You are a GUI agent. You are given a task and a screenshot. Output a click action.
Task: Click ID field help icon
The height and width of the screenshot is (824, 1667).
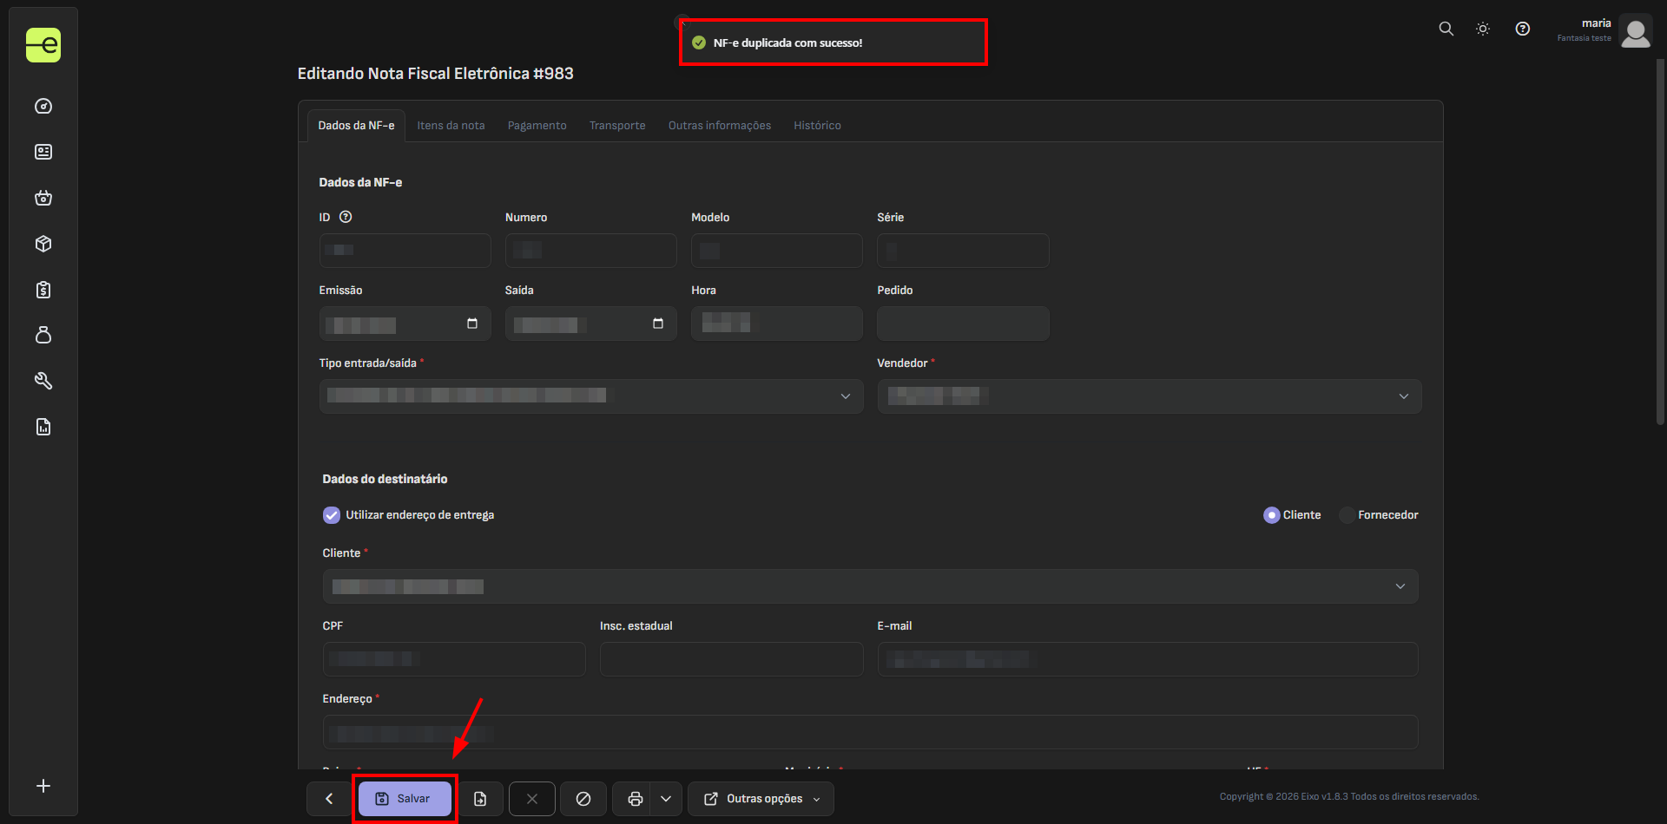click(x=346, y=217)
